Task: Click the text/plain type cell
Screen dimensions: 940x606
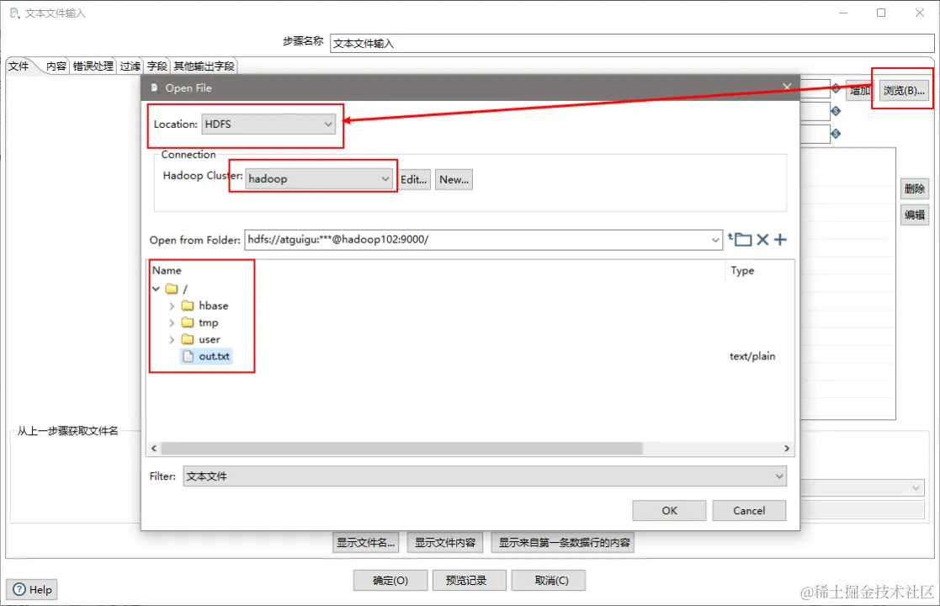Action: 752,356
